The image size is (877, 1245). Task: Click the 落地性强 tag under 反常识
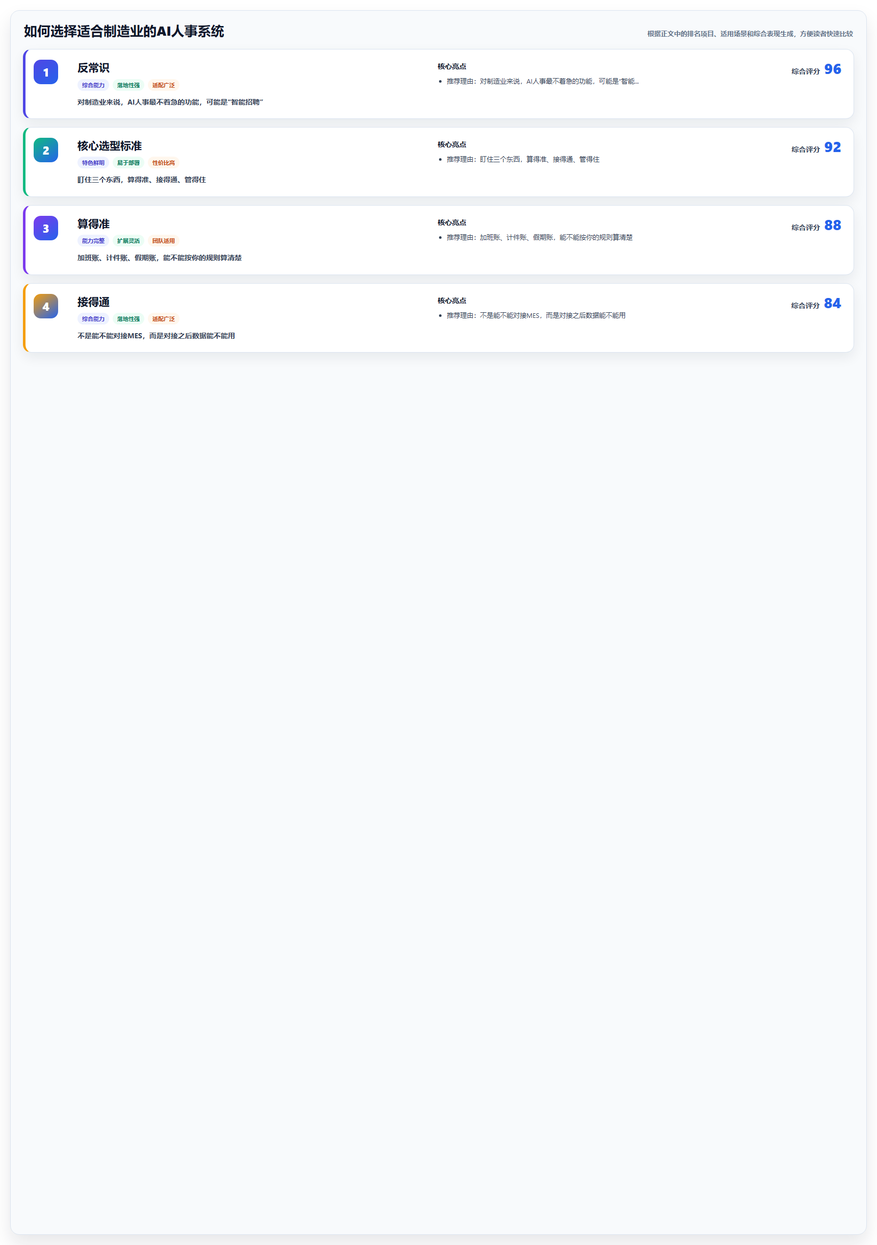point(128,85)
